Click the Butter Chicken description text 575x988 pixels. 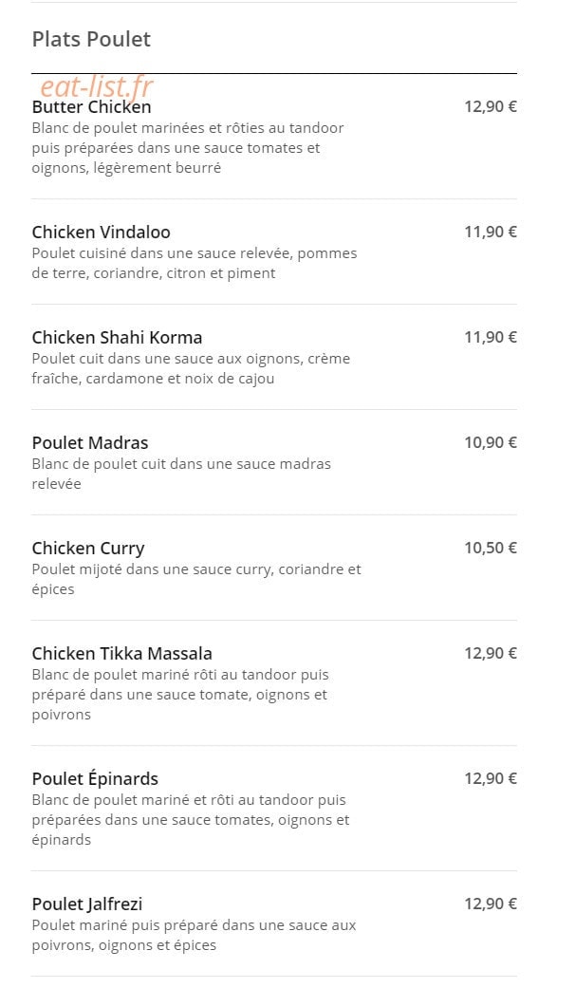tap(188, 148)
